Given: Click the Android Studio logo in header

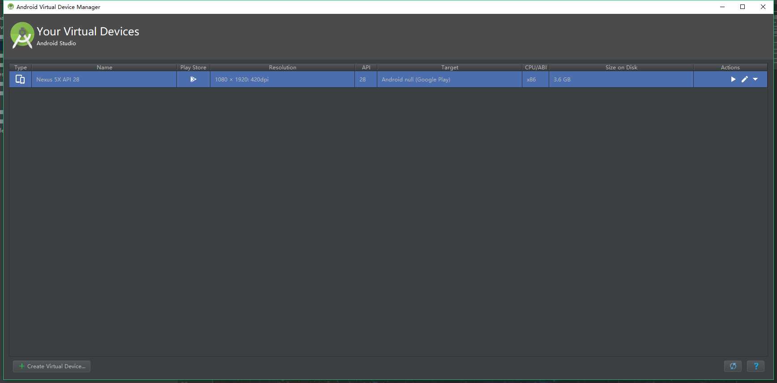Looking at the screenshot, I should pos(22,35).
